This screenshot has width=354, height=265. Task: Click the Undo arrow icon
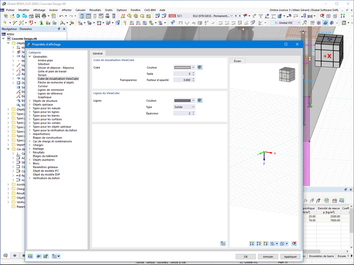pyautogui.click(x=61, y=16)
